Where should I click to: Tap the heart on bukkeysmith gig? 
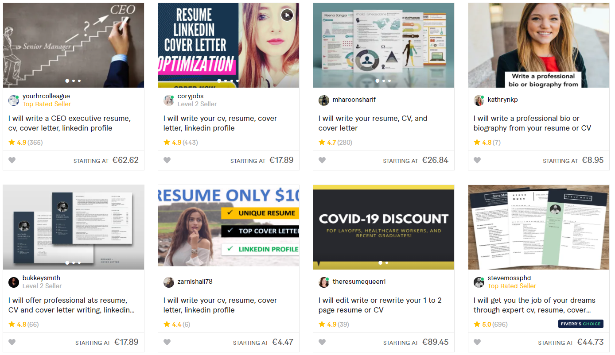[12, 342]
